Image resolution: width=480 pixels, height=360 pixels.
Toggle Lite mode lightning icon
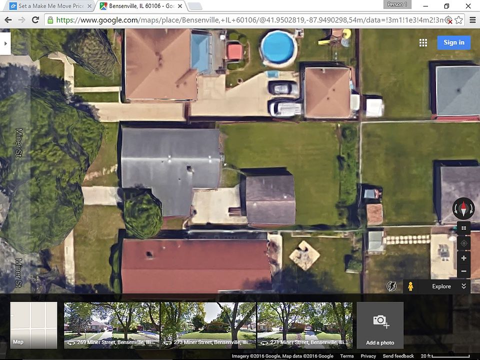(391, 286)
